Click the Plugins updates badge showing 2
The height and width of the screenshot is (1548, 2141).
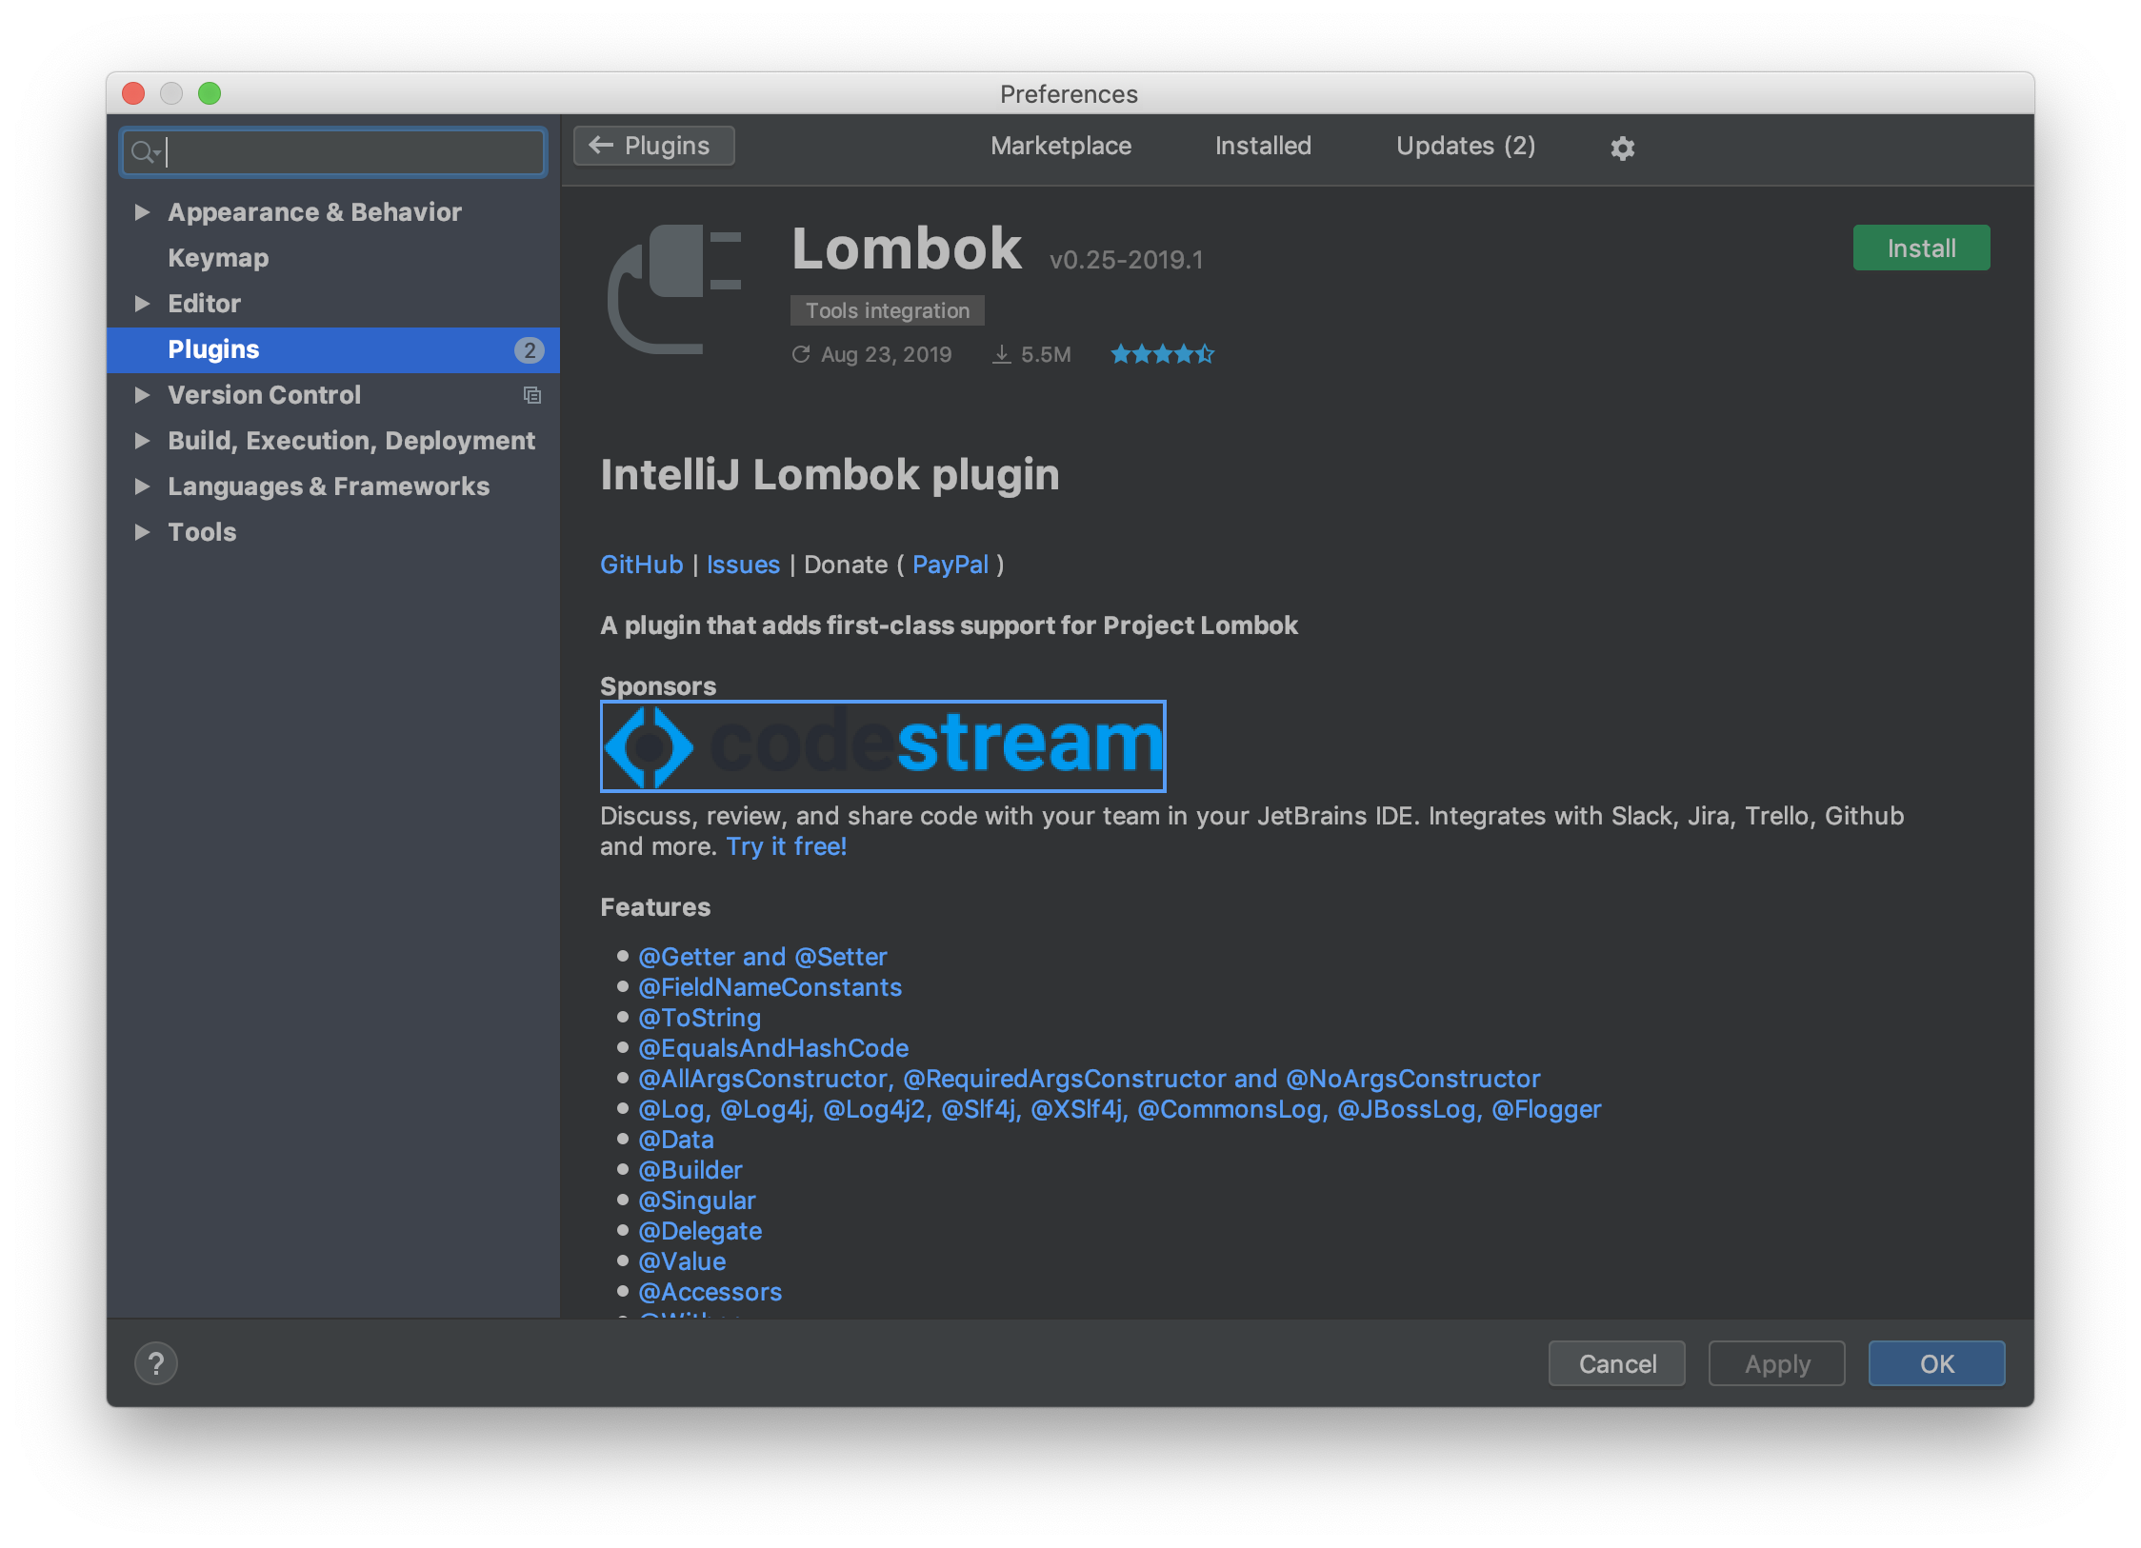coord(530,349)
